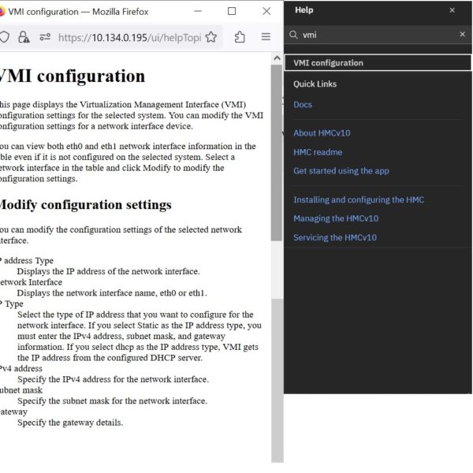
Task: Click 'Specify the subnet mask for the network interface.'
Action: [x=112, y=401]
